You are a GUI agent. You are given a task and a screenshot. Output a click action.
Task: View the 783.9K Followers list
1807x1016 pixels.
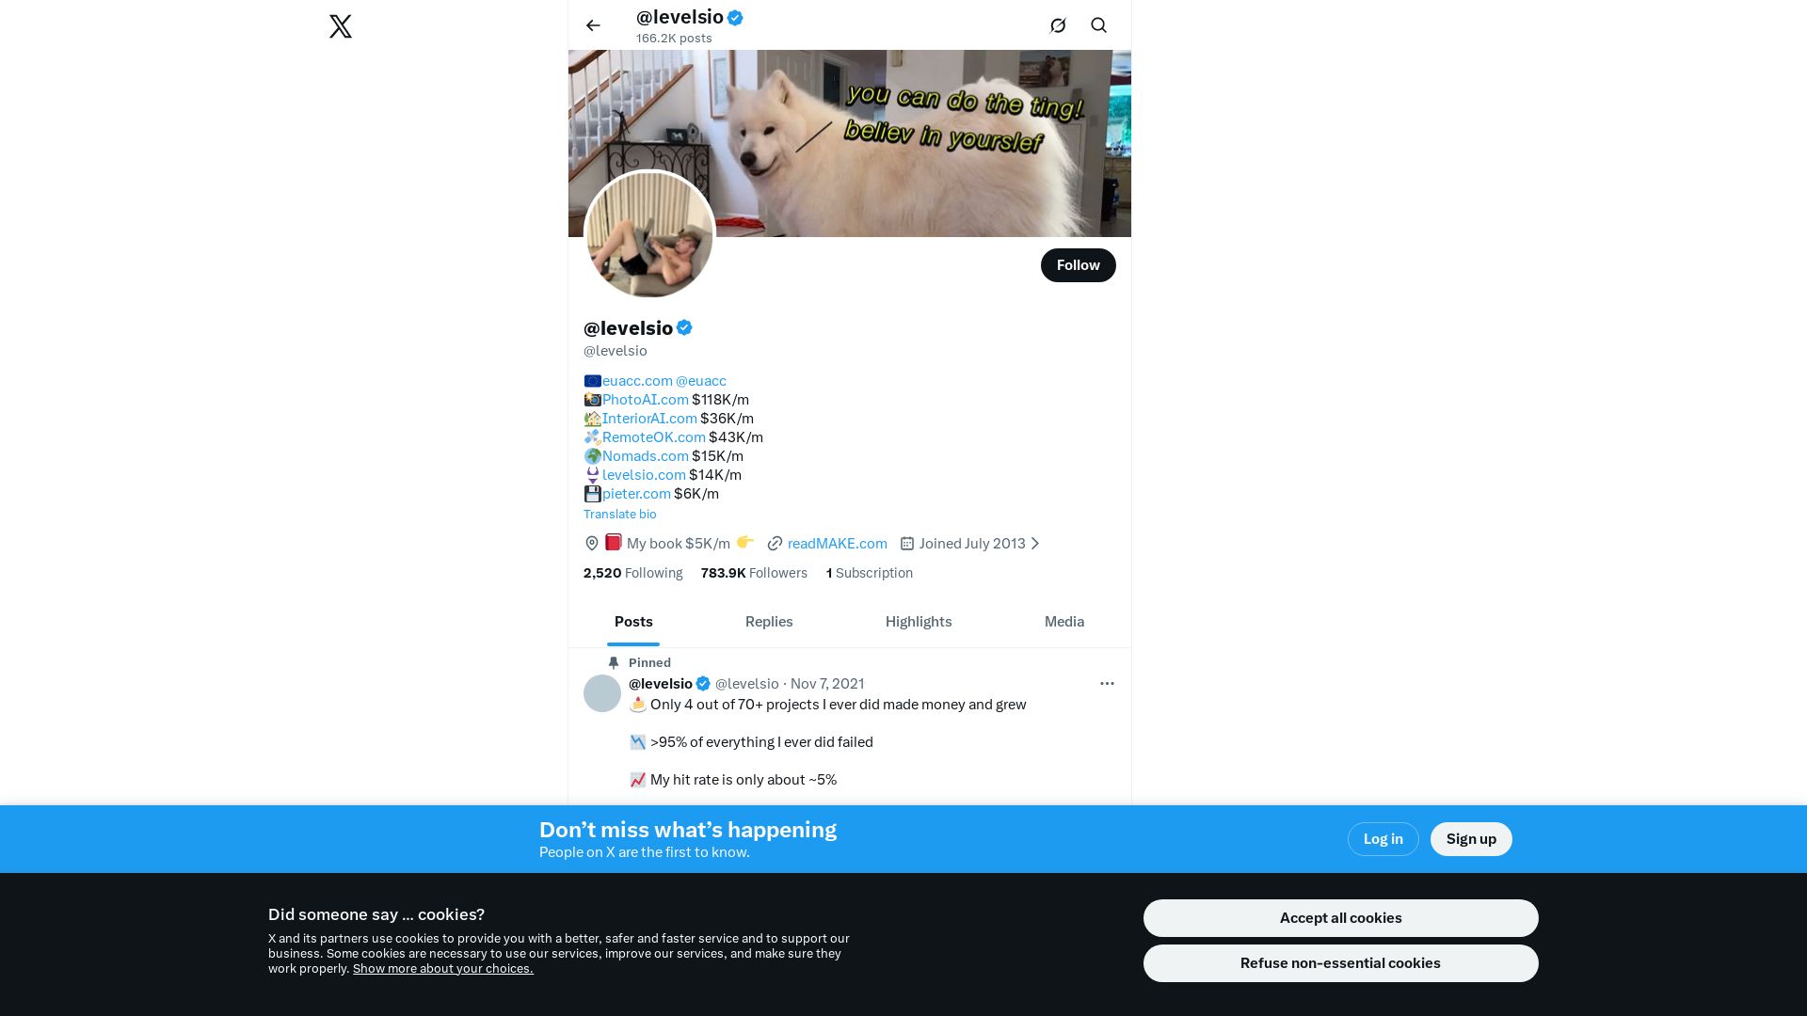(754, 573)
